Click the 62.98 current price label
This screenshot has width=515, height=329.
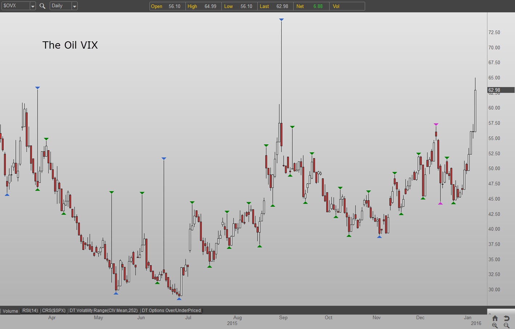click(494, 90)
